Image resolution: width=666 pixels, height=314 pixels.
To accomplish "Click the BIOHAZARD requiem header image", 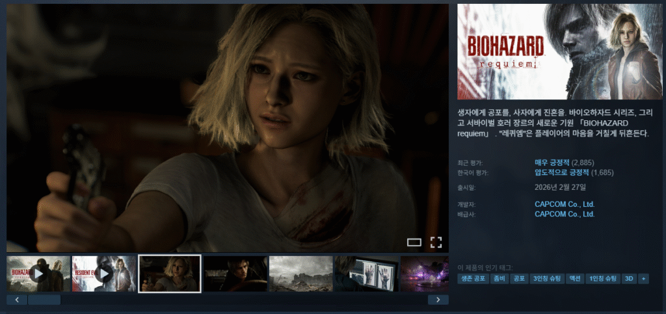I will [x=559, y=52].
